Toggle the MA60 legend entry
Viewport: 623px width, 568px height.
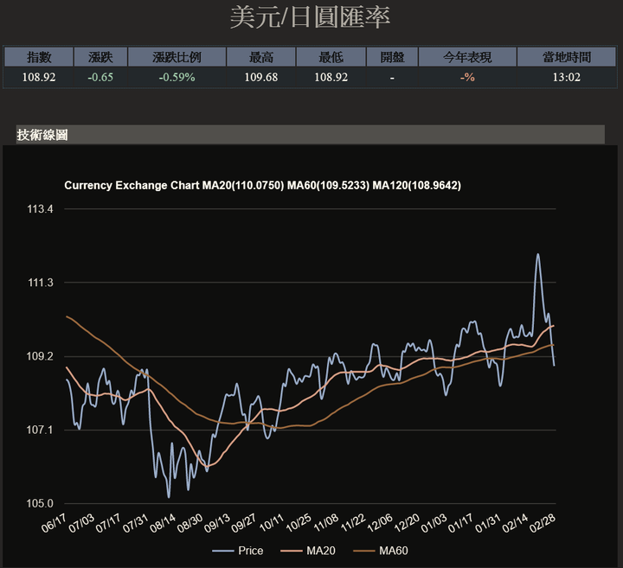tap(380, 551)
